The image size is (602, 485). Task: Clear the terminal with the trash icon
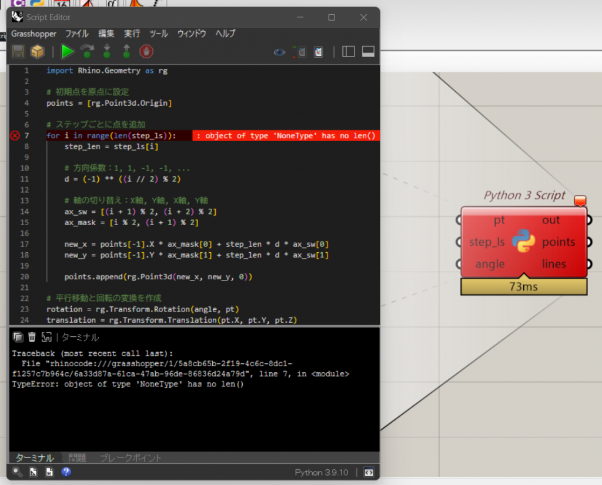tap(32, 336)
